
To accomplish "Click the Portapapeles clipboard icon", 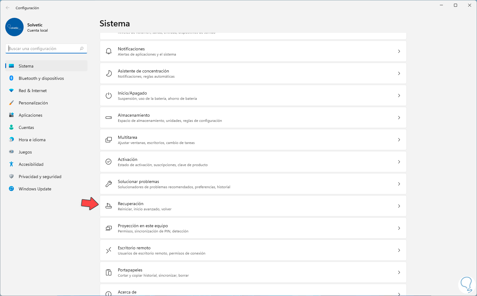I will click(x=109, y=272).
